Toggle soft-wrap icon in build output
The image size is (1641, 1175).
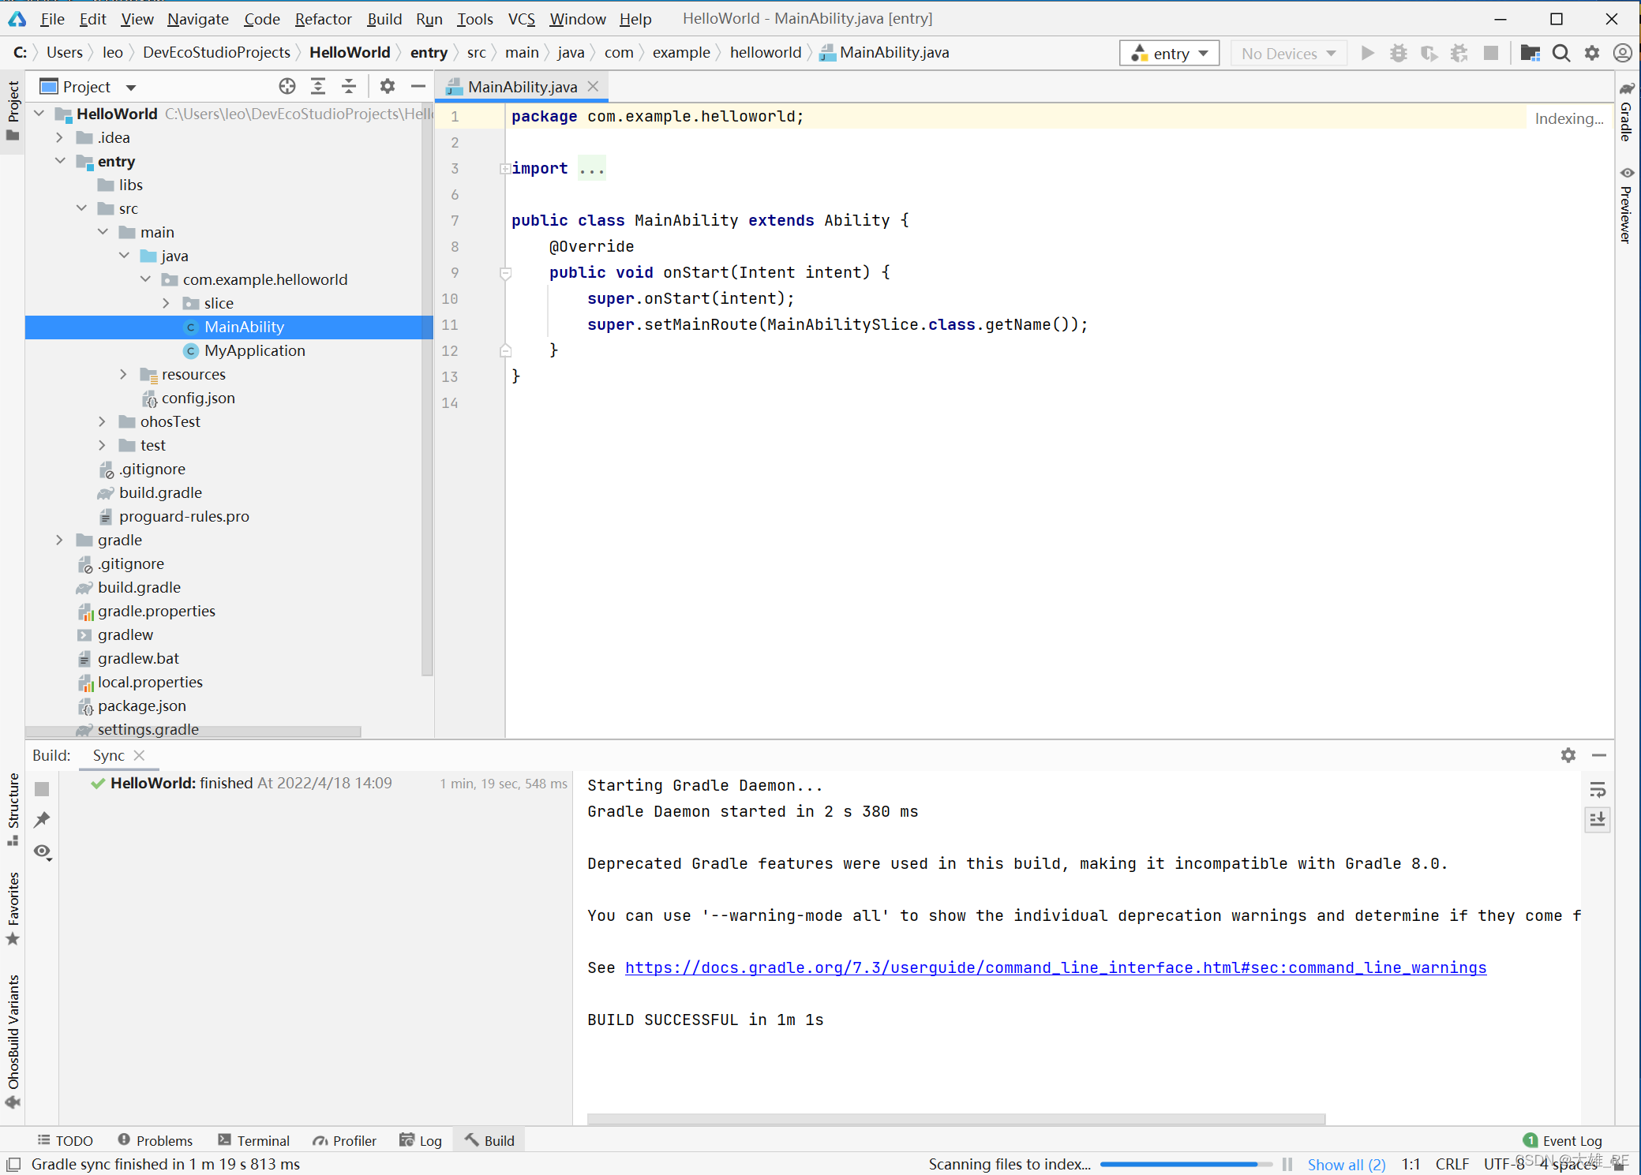point(1598,790)
